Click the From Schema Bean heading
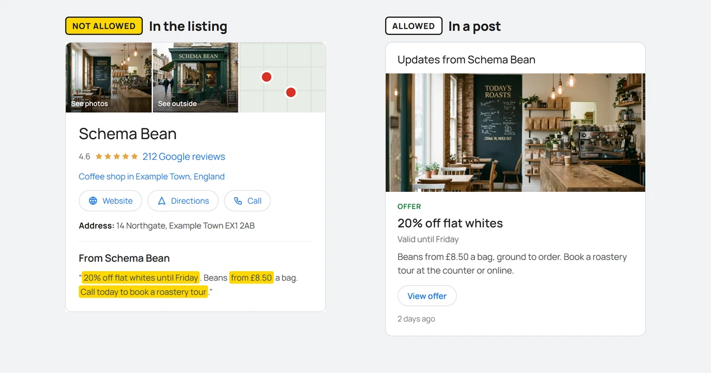 [x=124, y=258]
